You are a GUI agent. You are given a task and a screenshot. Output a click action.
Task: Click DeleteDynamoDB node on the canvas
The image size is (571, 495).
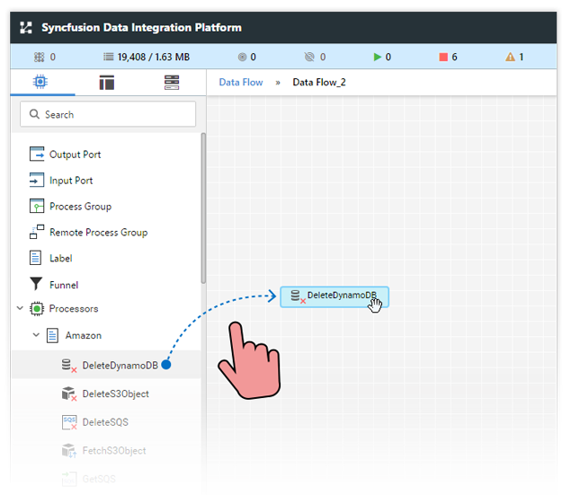pyautogui.click(x=335, y=296)
